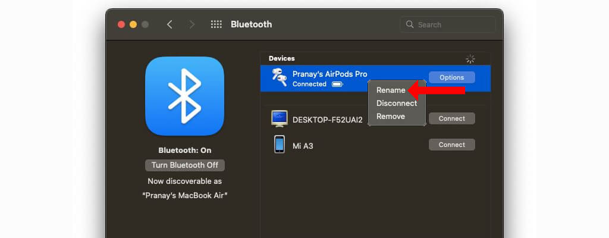Click the Bluetooth: On label
609x238 pixels.
coord(185,150)
